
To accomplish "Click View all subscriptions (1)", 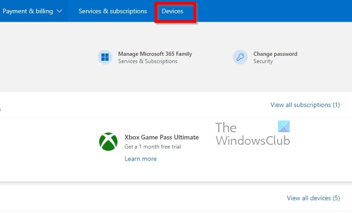I will 305,104.
